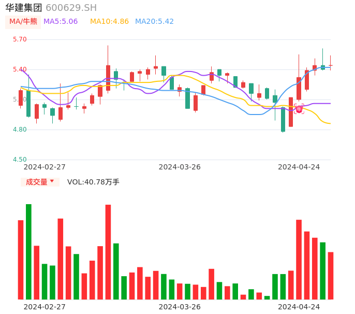Click the VOL:40.78万手 volume readout
The width and height of the screenshot is (355, 314).
[93, 182]
